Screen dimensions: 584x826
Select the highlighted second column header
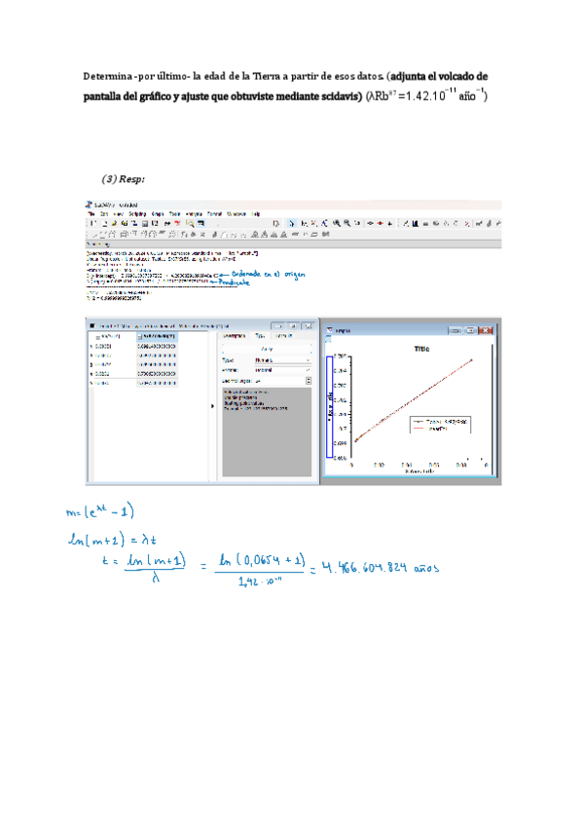click(157, 337)
